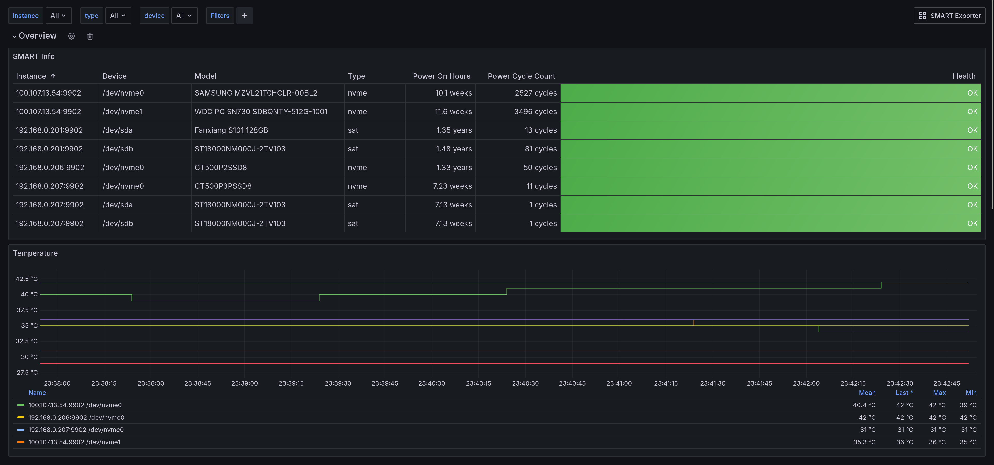994x465 pixels.
Task: Open the type variable dropdown
Action: 118,16
